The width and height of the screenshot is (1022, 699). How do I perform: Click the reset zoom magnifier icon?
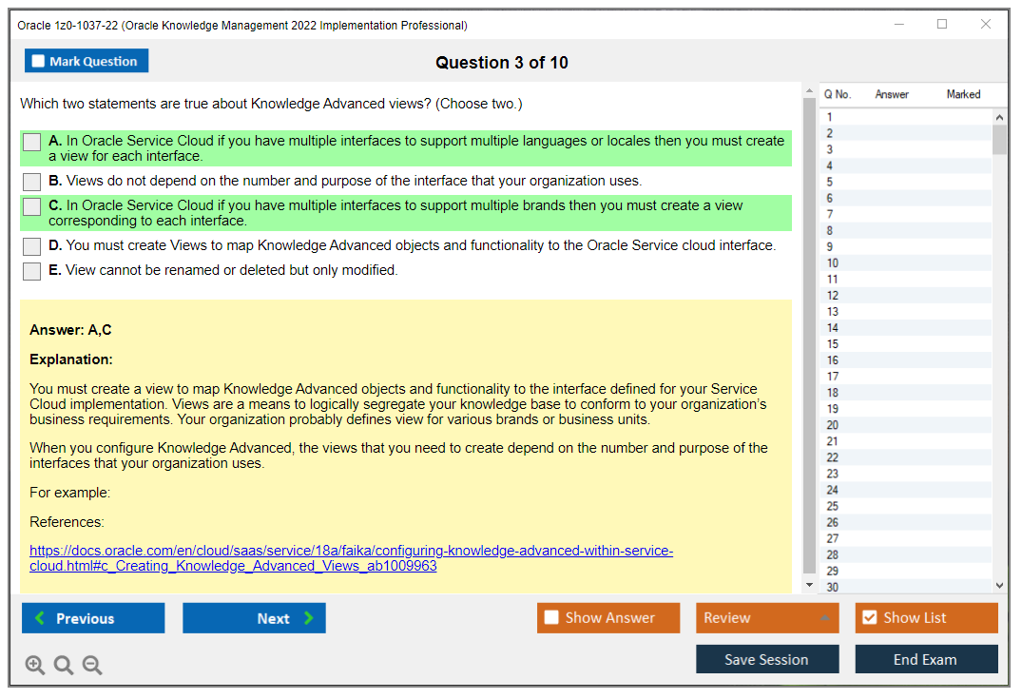pos(64,665)
